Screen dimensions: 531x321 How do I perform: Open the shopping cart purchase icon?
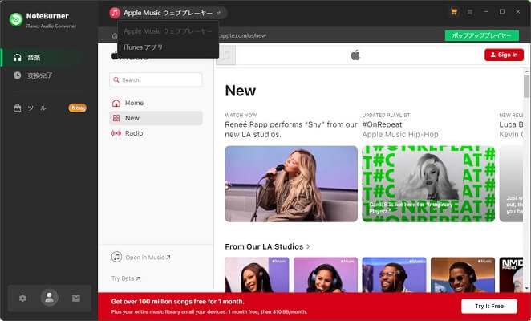pyautogui.click(x=454, y=12)
